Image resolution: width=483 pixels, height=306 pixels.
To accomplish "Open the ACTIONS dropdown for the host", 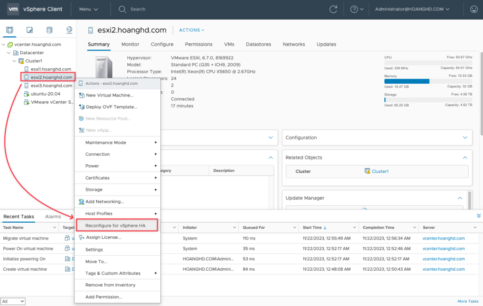I will click(x=192, y=30).
